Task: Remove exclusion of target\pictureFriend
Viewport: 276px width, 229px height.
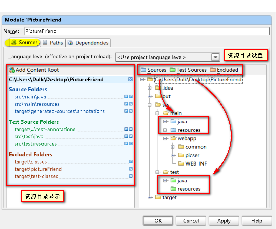Action: tap(131, 169)
